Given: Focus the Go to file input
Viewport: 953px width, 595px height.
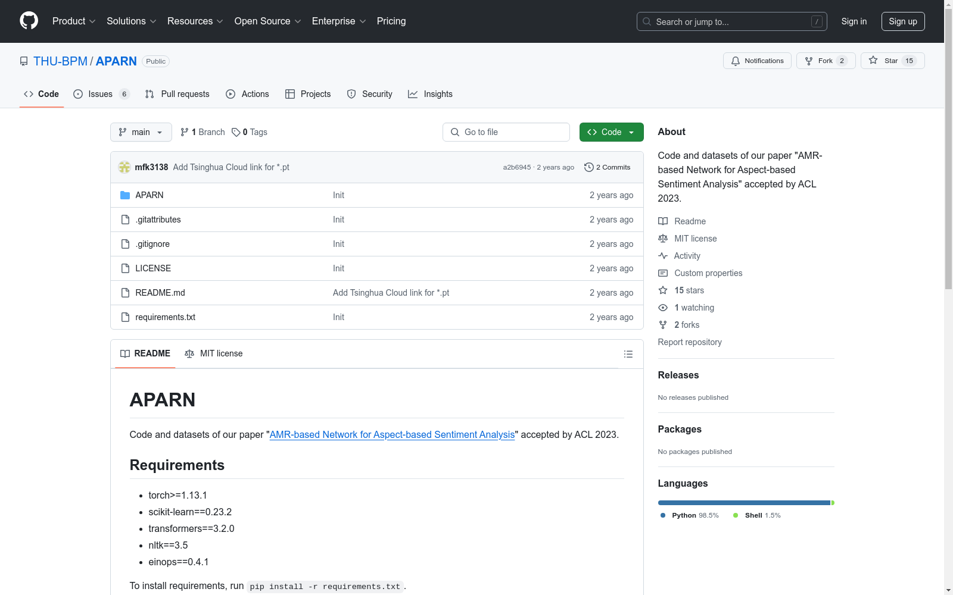Looking at the screenshot, I should (x=506, y=132).
